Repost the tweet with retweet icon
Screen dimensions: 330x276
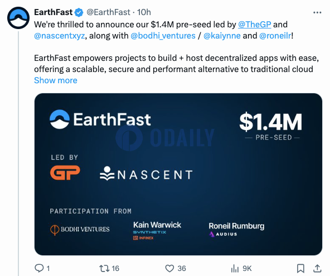coord(104,268)
